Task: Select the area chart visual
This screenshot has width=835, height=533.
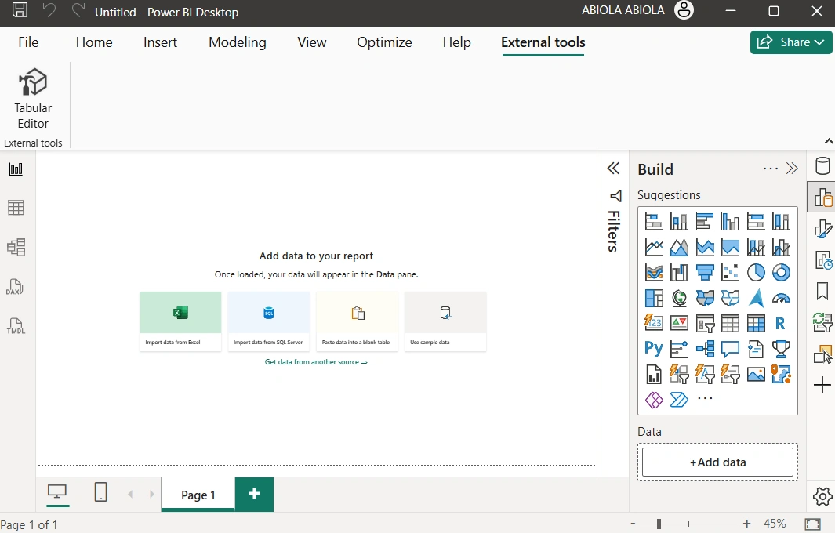Action: point(679,247)
